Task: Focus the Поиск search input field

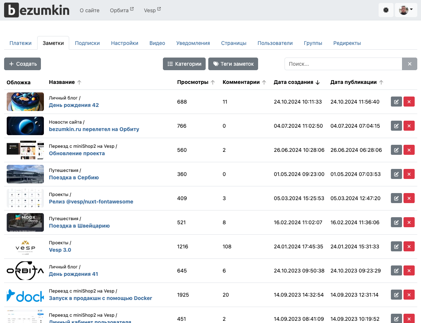Action: coord(343,64)
